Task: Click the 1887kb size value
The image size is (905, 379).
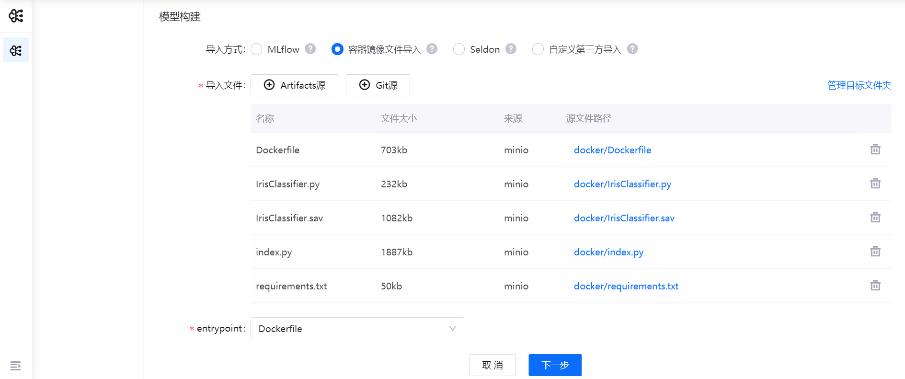Action: click(x=397, y=252)
